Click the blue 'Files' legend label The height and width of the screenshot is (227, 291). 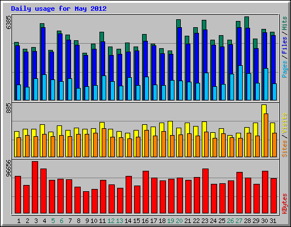285,45
